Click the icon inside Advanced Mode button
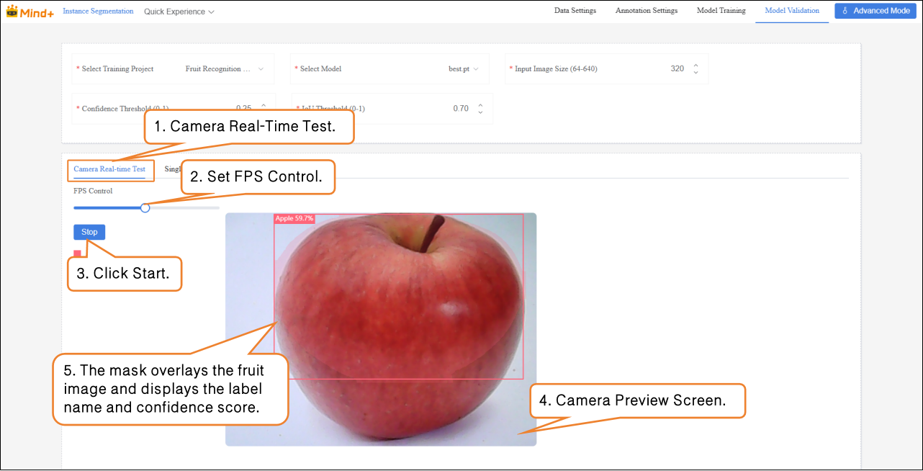Image resolution: width=923 pixels, height=471 pixels. pos(845,11)
